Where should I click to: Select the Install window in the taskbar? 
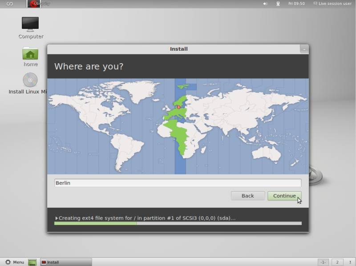(x=66, y=262)
